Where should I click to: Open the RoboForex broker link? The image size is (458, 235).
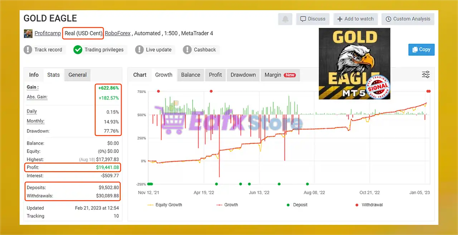(118, 33)
